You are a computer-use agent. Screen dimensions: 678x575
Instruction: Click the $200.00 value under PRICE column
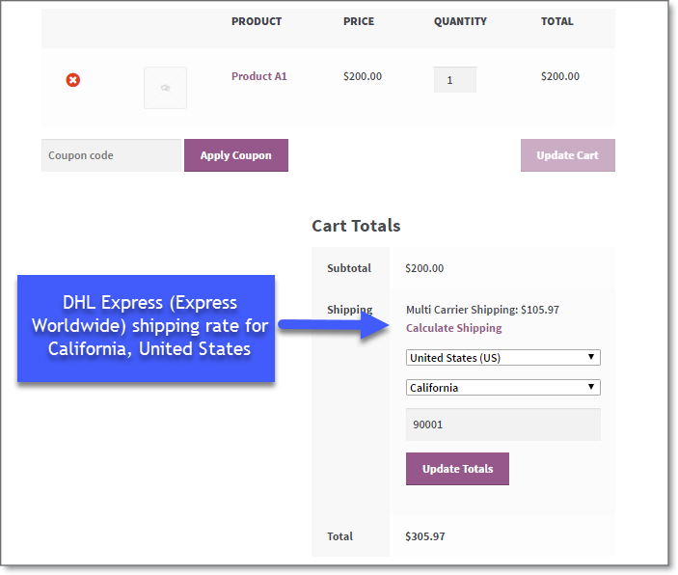coord(363,76)
